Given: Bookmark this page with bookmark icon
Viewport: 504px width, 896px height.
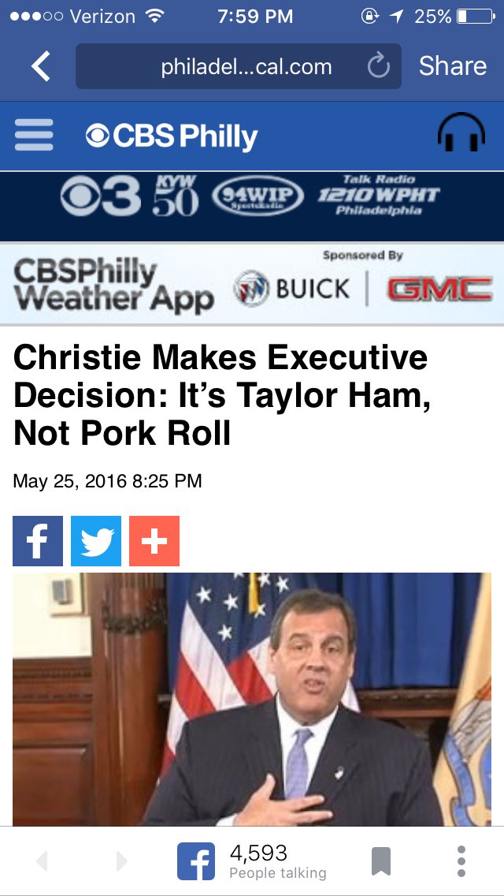Looking at the screenshot, I should 380,861.
